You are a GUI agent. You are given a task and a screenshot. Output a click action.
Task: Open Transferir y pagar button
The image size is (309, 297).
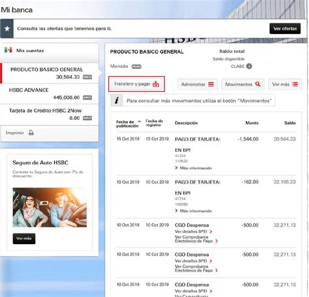(x=136, y=84)
